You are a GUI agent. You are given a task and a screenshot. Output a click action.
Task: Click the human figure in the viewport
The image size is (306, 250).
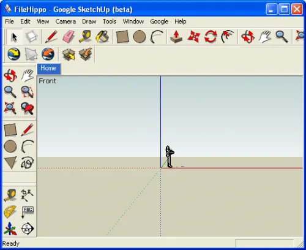(170, 156)
